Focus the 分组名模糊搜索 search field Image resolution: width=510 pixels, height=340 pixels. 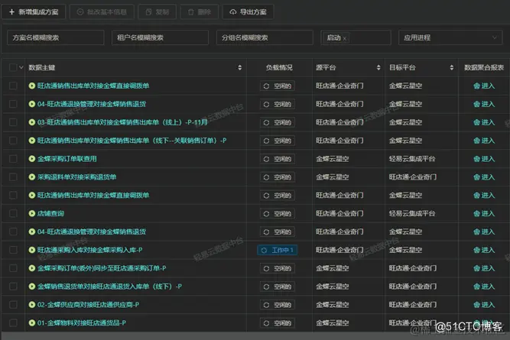265,37
